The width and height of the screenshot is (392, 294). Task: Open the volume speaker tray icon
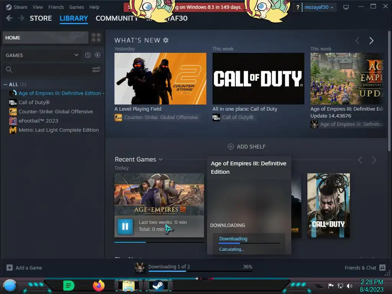[x=350, y=286]
